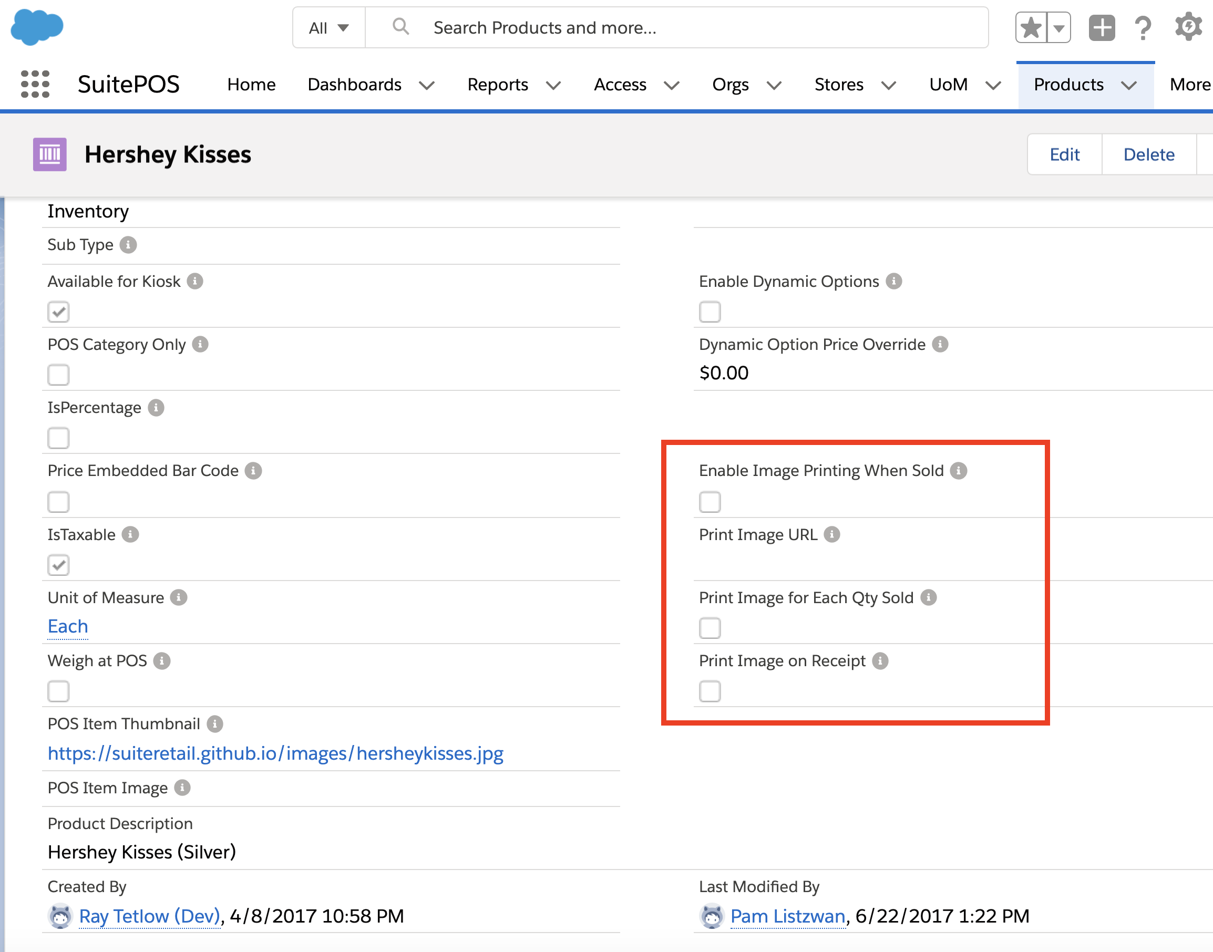1213x952 pixels.
Task: Click the Salesforce cloud logo
Action: click(37, 27)
